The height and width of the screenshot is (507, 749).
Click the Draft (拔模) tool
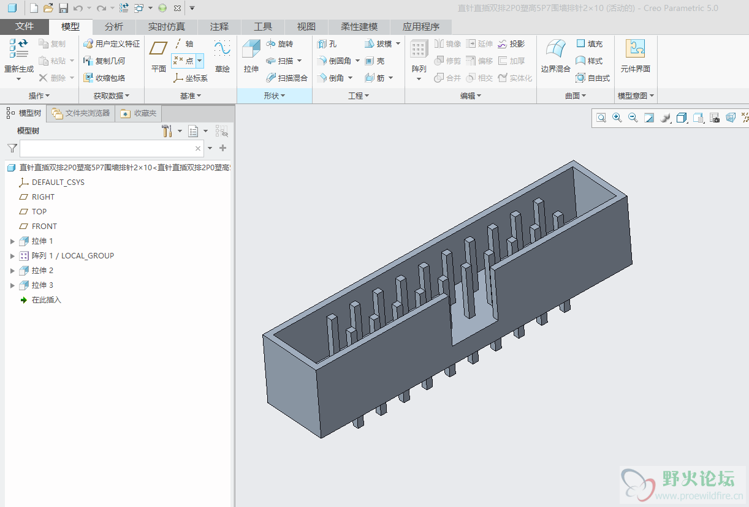pos(378,44)
